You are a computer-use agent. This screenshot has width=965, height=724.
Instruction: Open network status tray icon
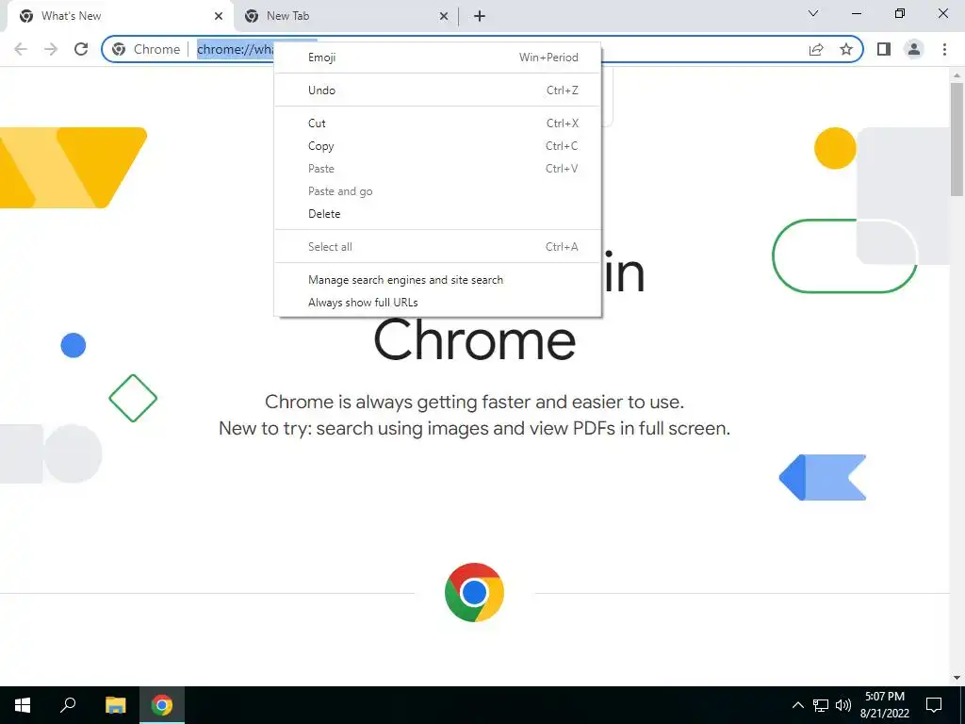point(821,705)
